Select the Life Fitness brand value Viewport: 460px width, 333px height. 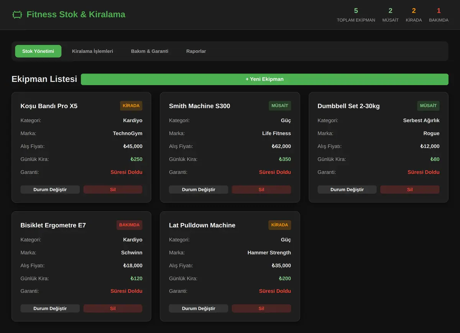coord(276,133)
